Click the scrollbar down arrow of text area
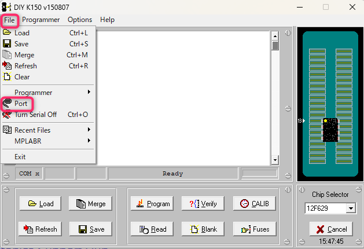This screenshot has width=364, height=249. coord(275,160)
